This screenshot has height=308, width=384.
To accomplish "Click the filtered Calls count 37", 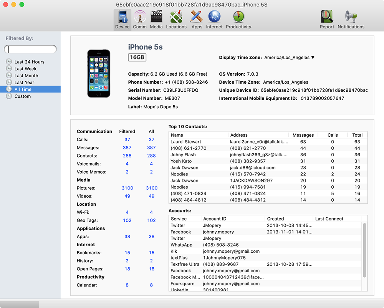I will (127, 139).
